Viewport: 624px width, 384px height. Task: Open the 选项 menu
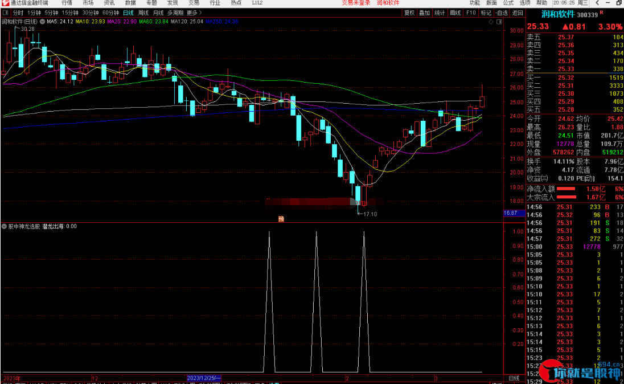coord(525,3)
